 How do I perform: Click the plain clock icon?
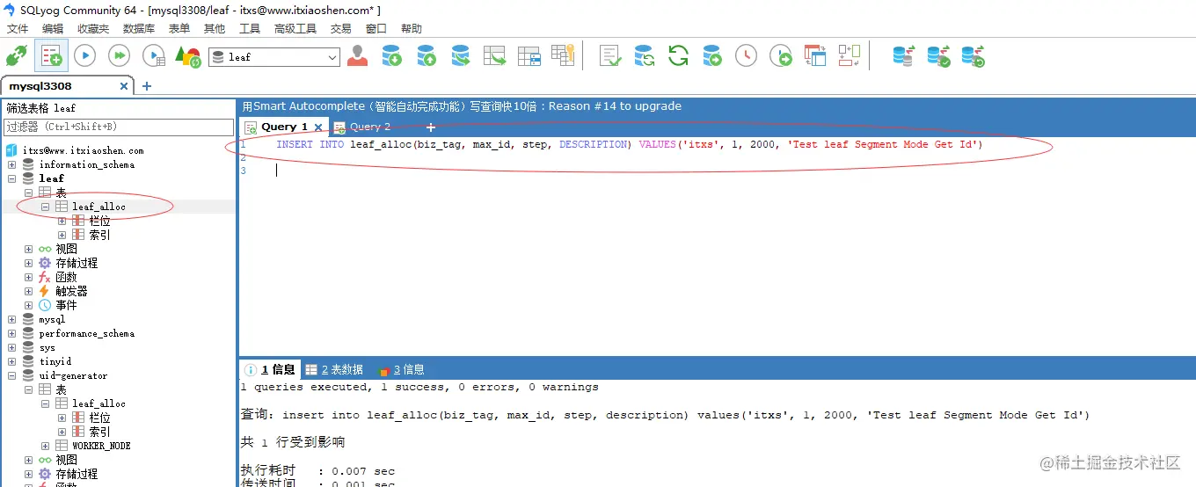(x=746, y=56)
